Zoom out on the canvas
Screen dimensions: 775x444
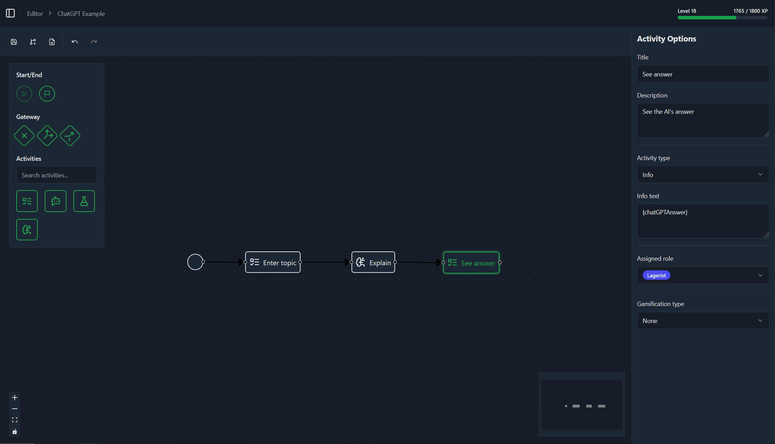pyautogui.click(x=15, y=409)
